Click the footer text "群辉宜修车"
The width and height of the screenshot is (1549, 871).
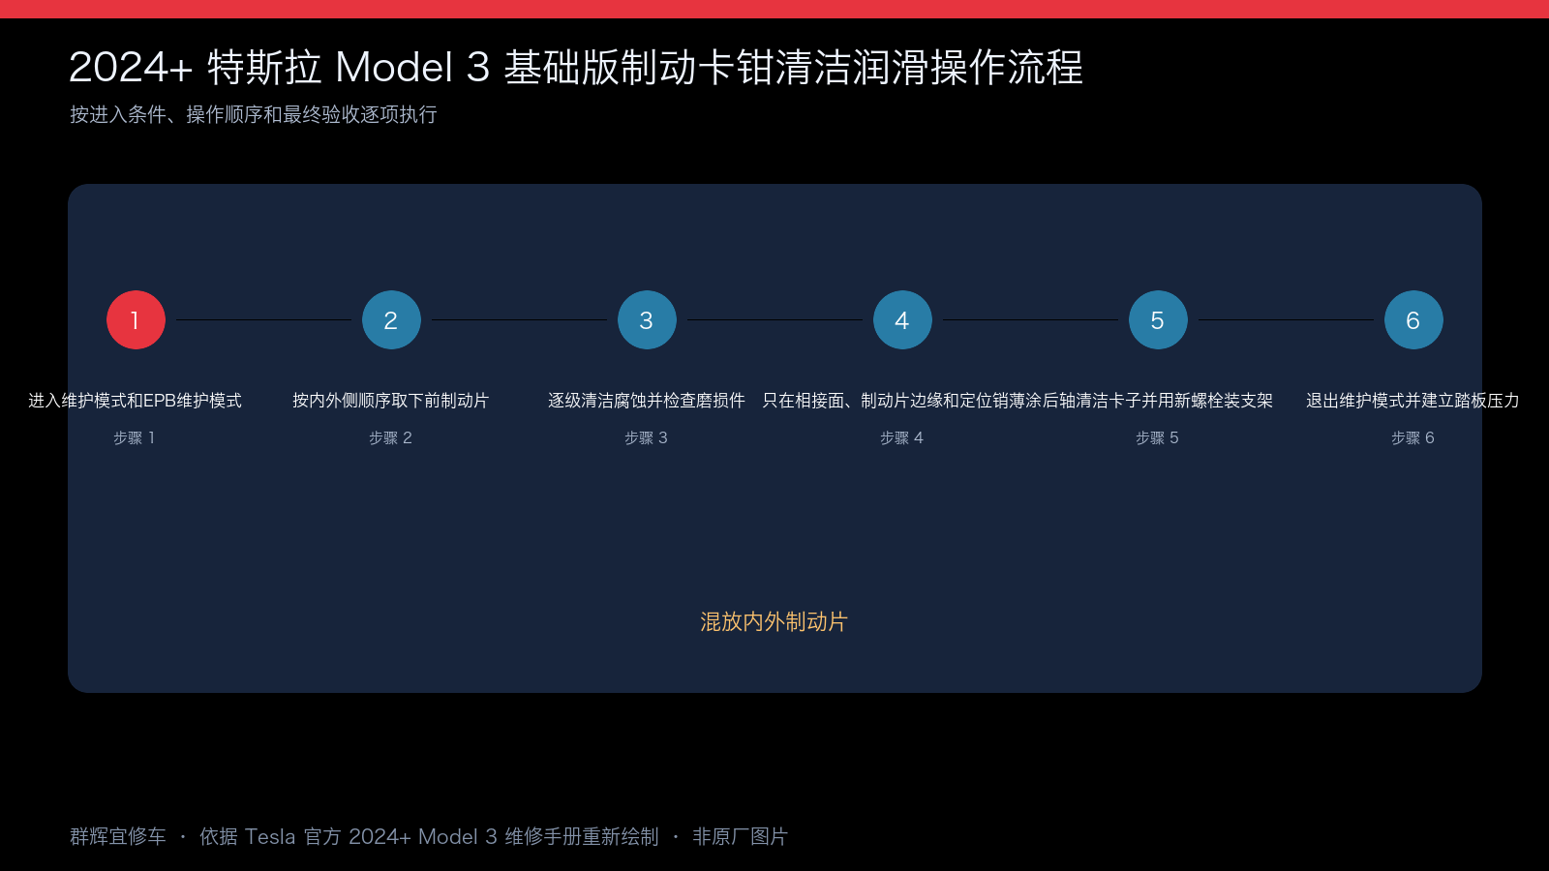[118, 836]
